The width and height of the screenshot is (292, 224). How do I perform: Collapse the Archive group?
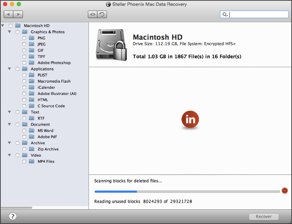[9, 143]
